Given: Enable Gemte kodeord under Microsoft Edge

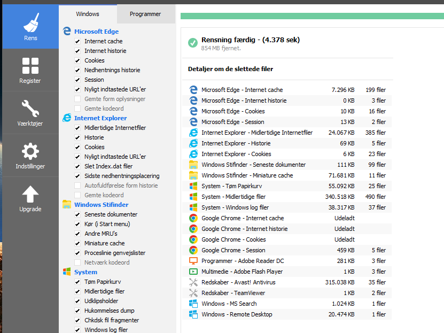Looking at the screenshot, I should tap(78, 109).
